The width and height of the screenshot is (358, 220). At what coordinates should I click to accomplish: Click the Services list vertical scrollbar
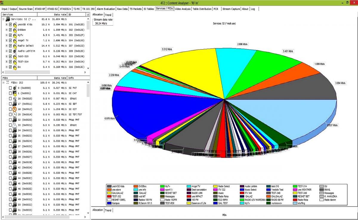click(x=88, y=43)
